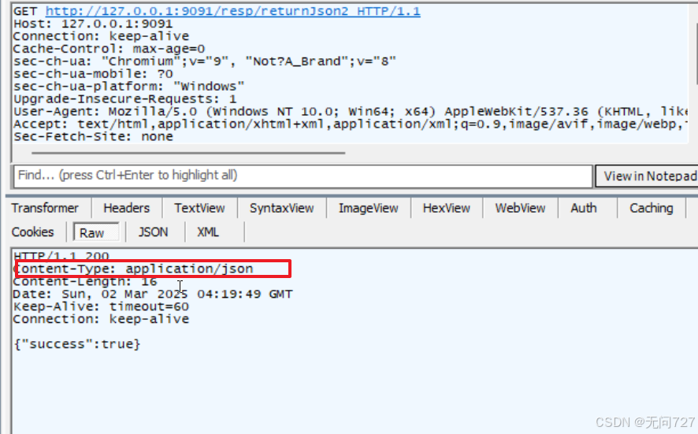Click the Upgrade-Insecure-Requests: 1 line

click(x=125, y=98)
